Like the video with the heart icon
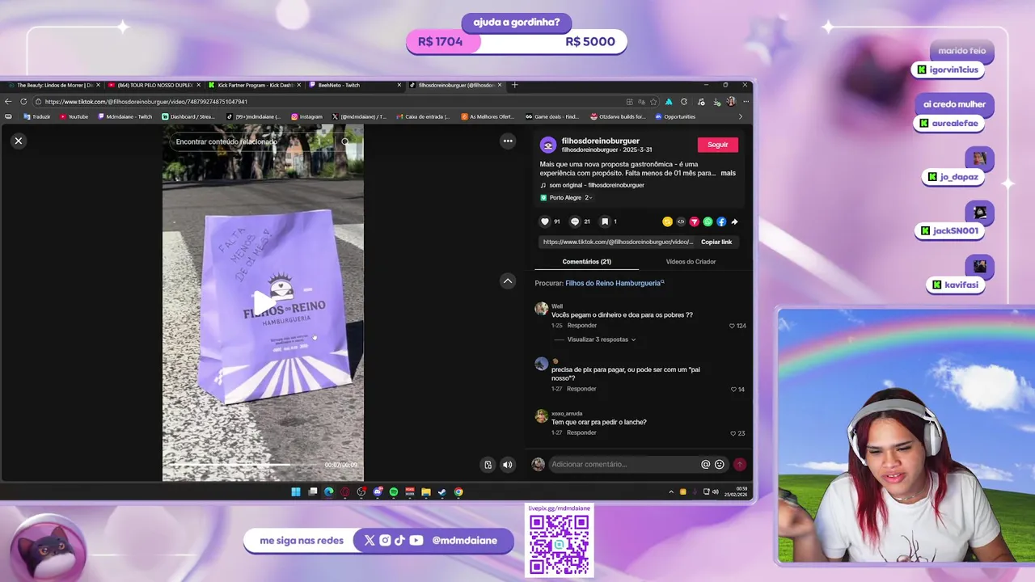This screenshot has height=582, width=1035. click(x=545, y=221)
